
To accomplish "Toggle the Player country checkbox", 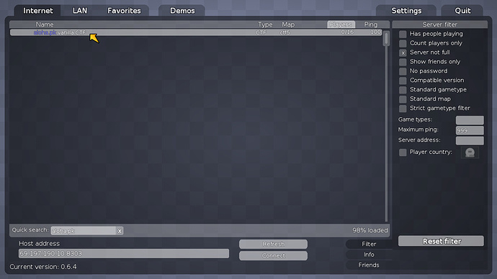I will [x=403, y=152].
